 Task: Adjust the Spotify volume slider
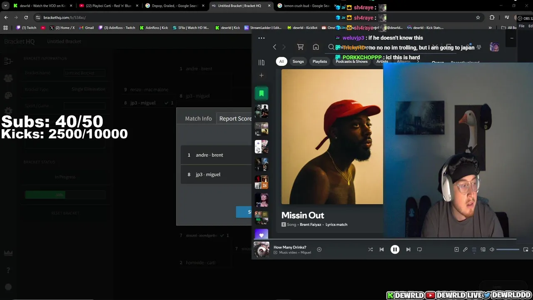pyautogui.click(x=508, y=250)
